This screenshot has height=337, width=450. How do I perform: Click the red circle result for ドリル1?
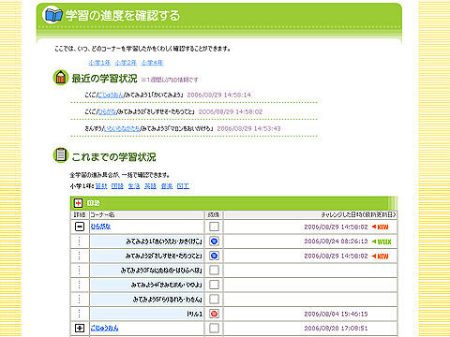click(x=214, y=314)
